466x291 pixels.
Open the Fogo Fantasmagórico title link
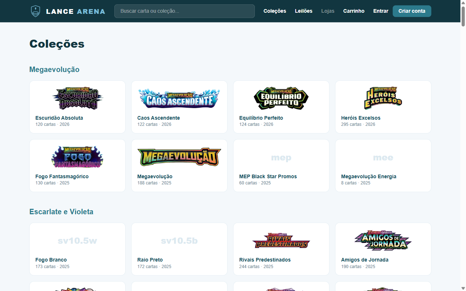pos(62,176)
